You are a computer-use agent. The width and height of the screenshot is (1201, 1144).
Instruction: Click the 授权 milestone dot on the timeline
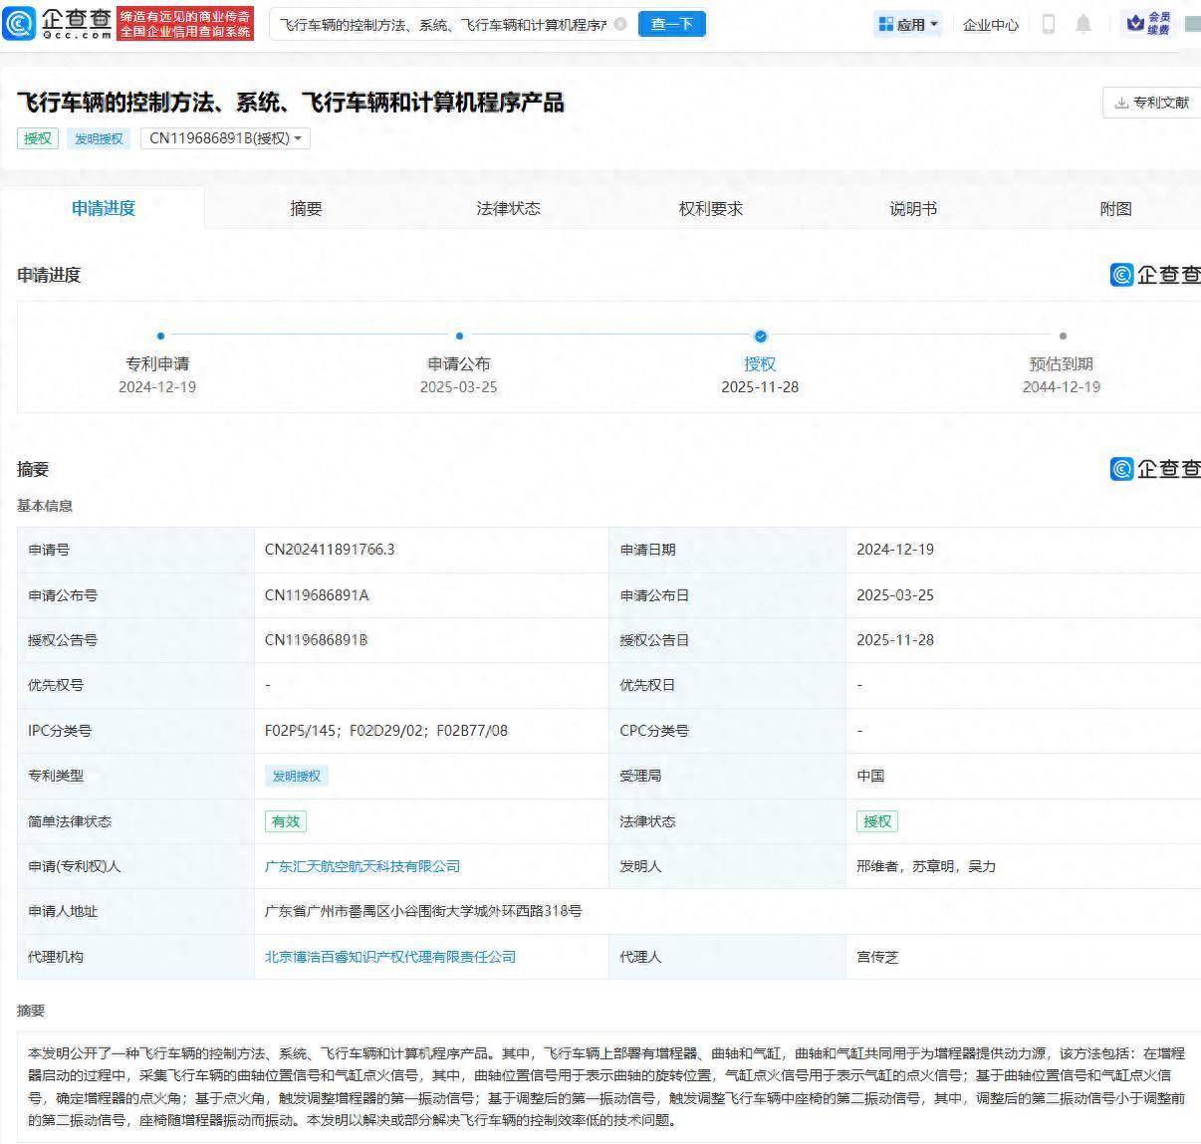coord(760,336)
